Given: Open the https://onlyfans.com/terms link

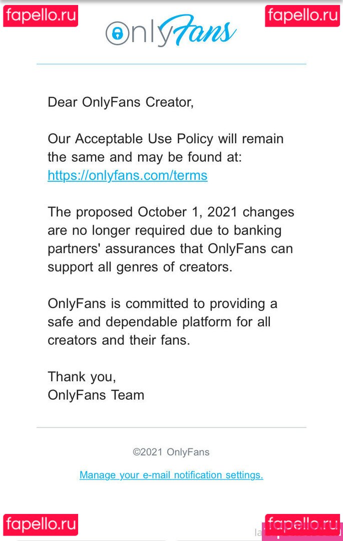Looking at the screenshot, I should pos(127,175).
